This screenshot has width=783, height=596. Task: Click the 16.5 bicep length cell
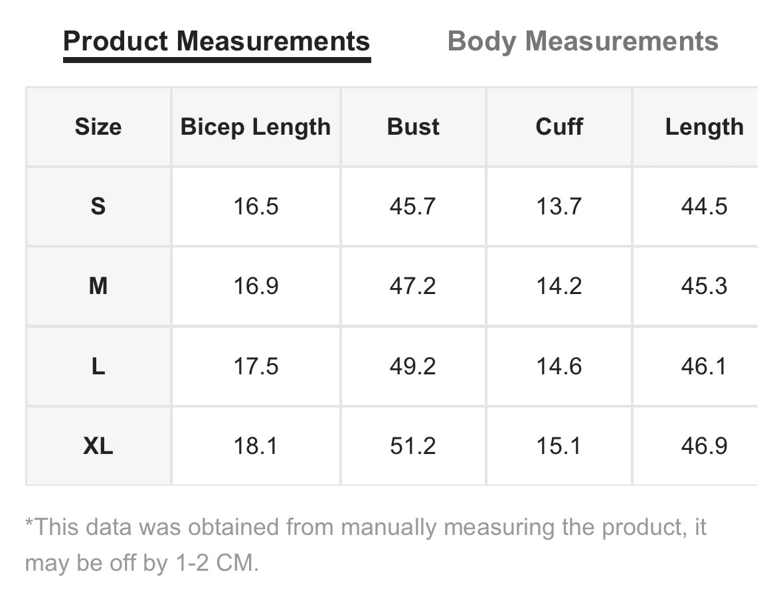pos(256,206)
